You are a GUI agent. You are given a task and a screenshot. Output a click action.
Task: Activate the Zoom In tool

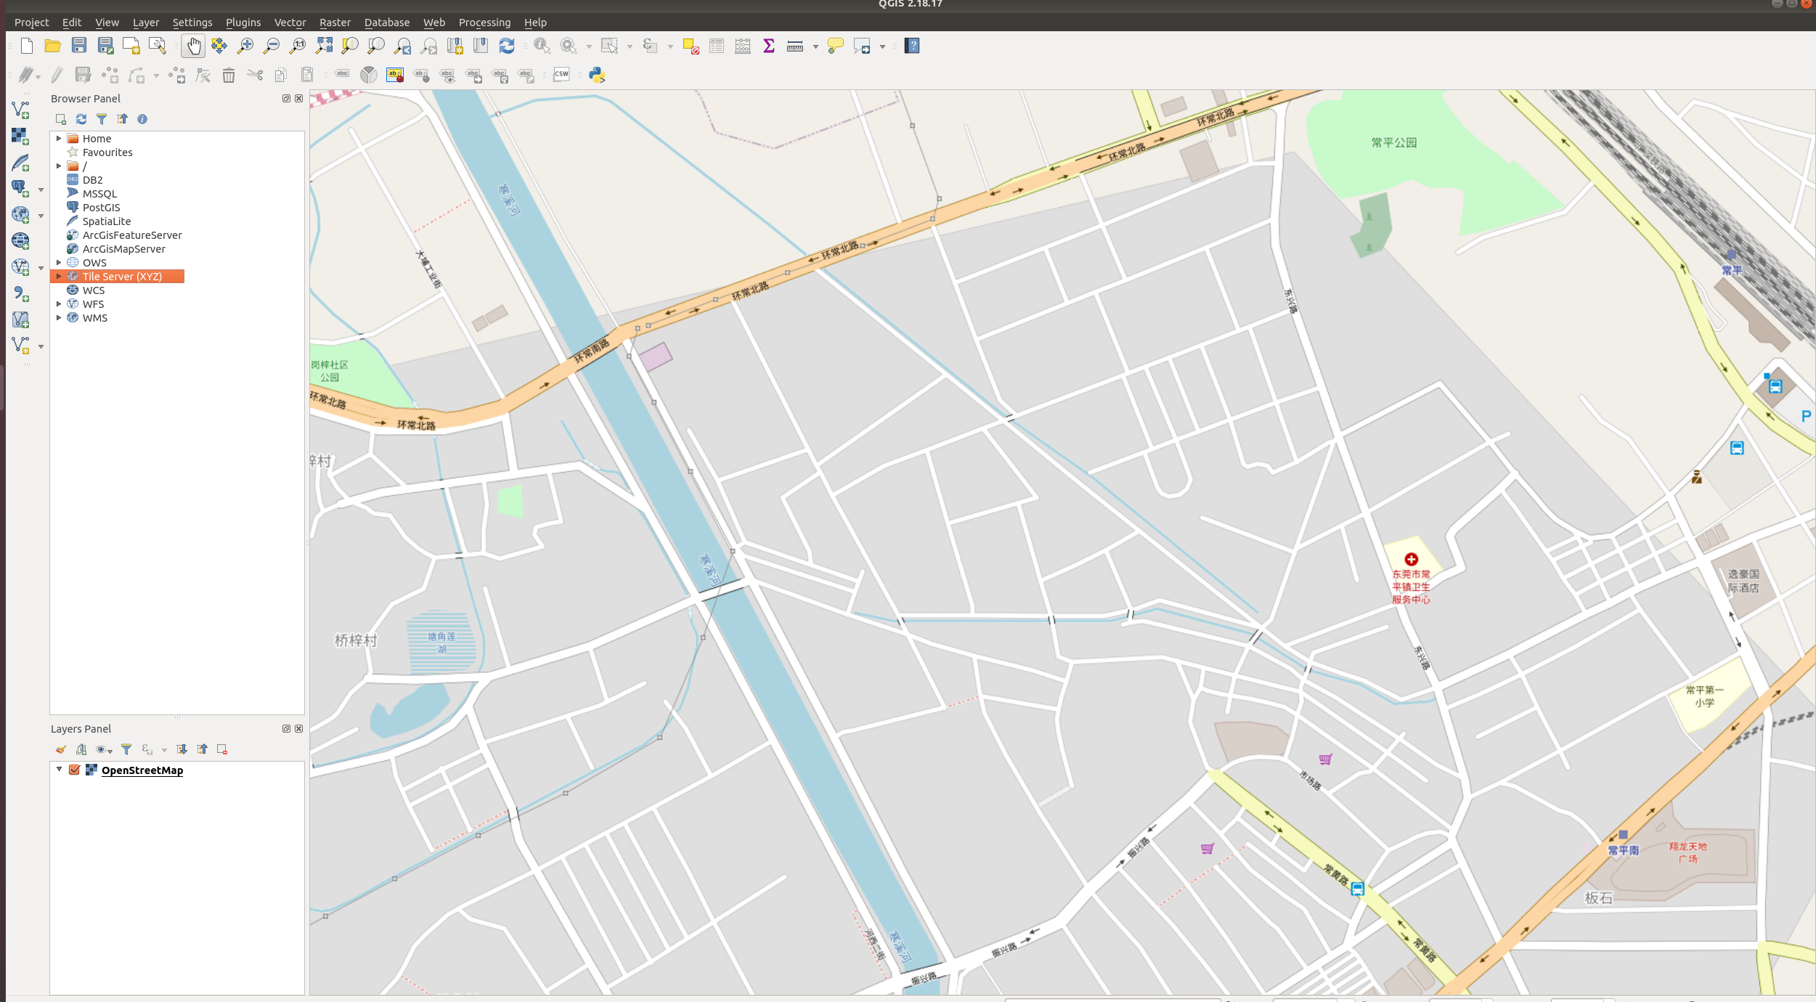coord(246,46)
